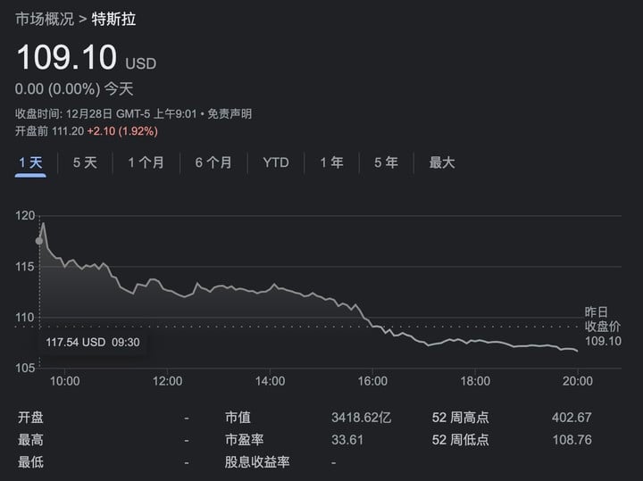Viewport: 643px width, 481px height.
Task: Show the 最大 full history range
Action: 442,162
